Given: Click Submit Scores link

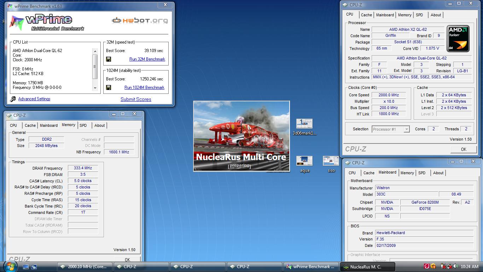Looking at the screenshot, I should 136,100.
